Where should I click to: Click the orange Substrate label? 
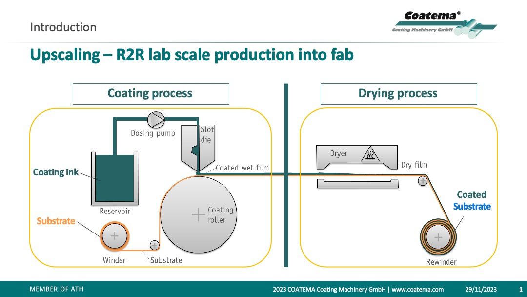56,221
